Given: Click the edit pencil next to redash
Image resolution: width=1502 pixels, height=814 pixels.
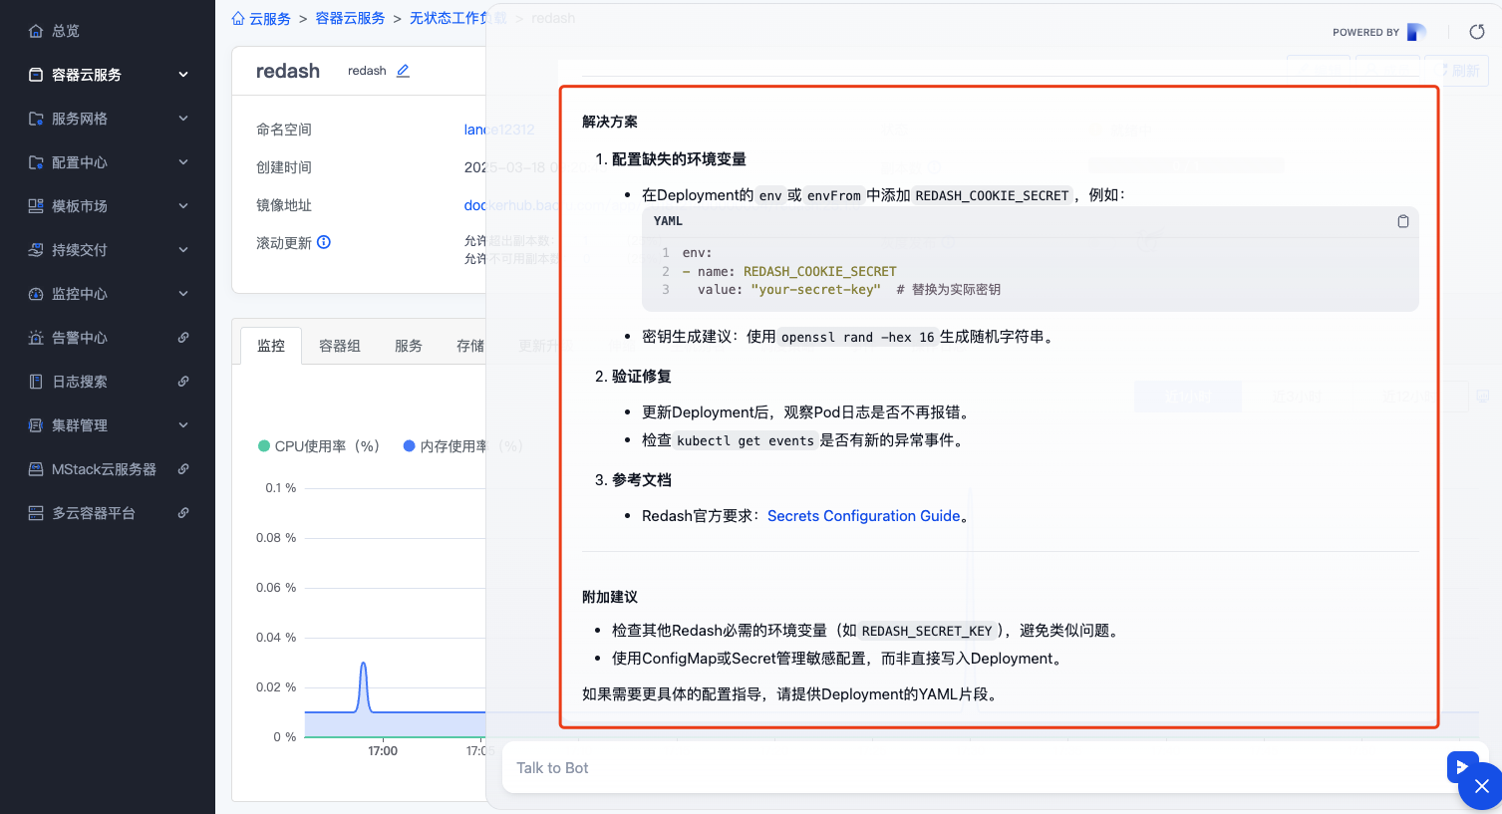Looking at the screenshot, I should coord(403,71).
